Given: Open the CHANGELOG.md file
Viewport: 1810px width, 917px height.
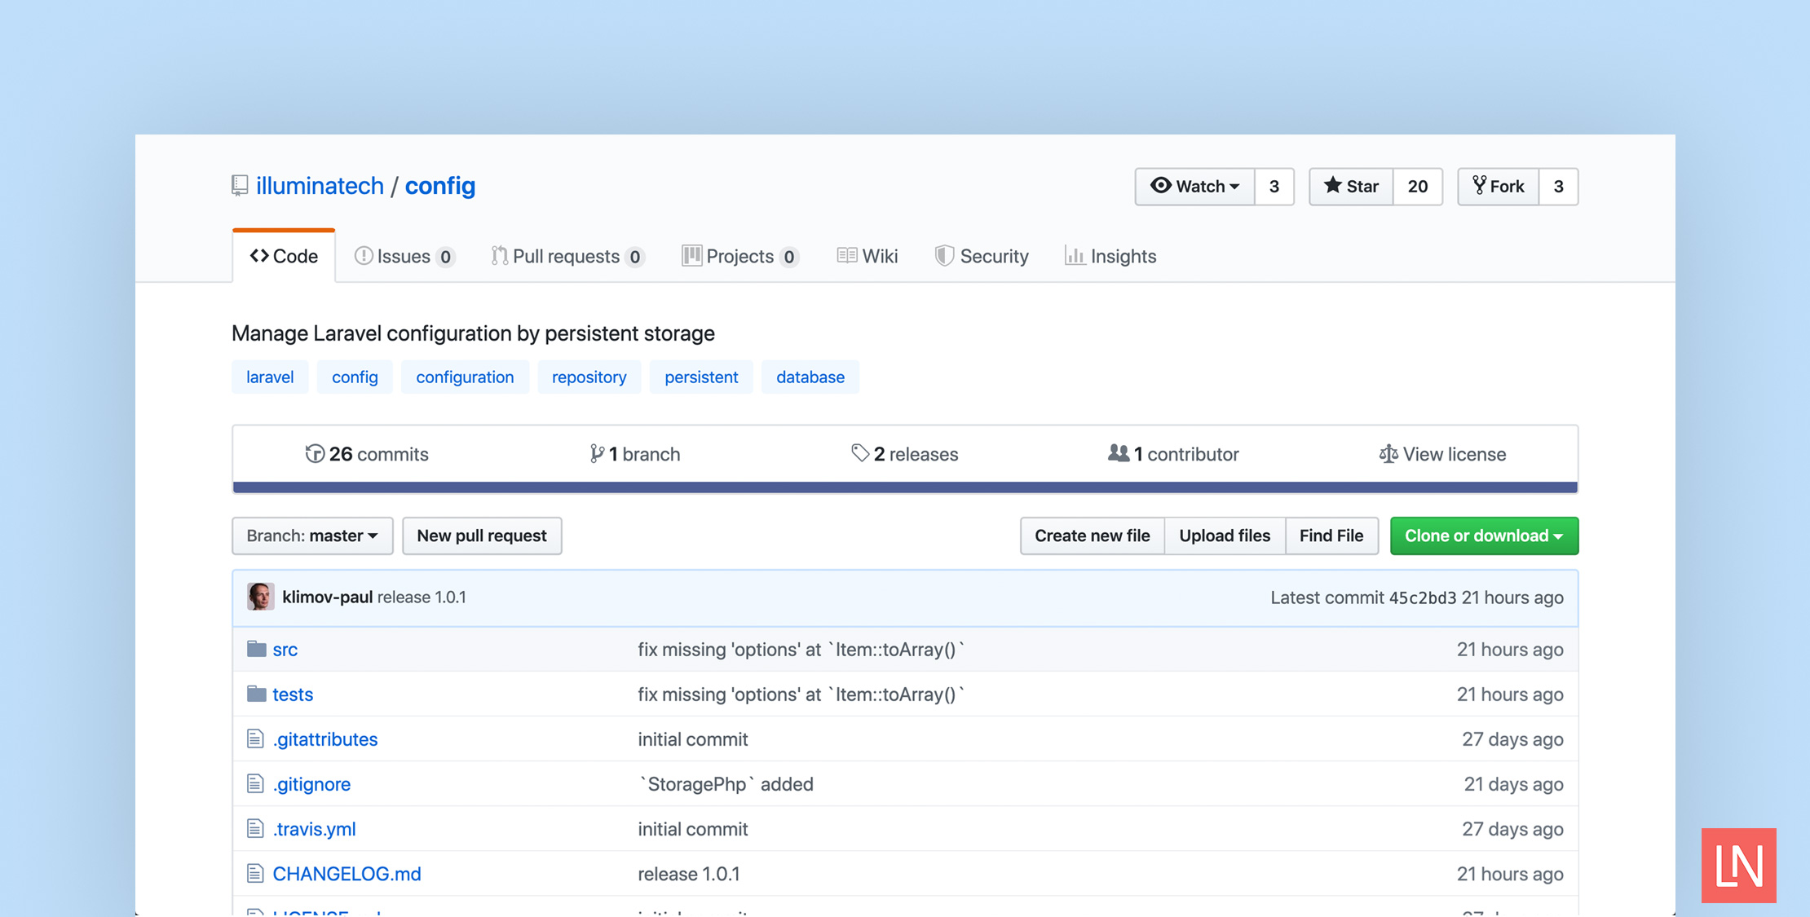Looking at the screenshot, I should click(347, 874).
